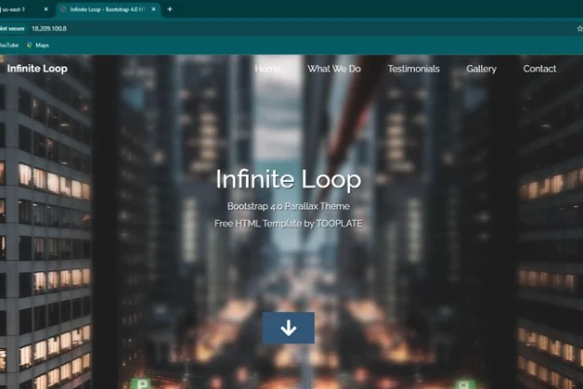Open a new browser tab

coord(170,10)
